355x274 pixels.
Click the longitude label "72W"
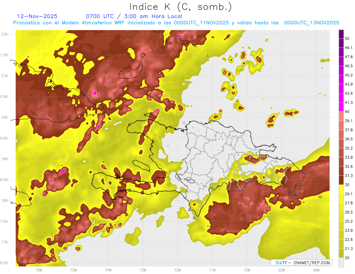tap(177, 270)
